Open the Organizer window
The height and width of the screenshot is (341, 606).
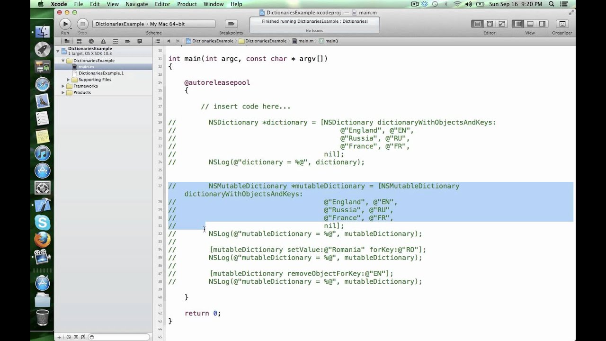(562, 24)
